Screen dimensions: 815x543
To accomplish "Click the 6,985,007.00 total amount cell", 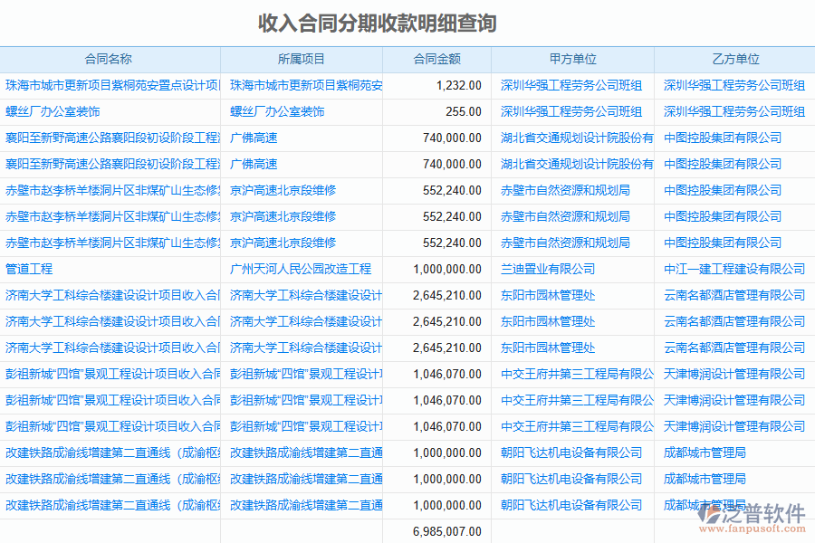I will click(x=446, y=531).
